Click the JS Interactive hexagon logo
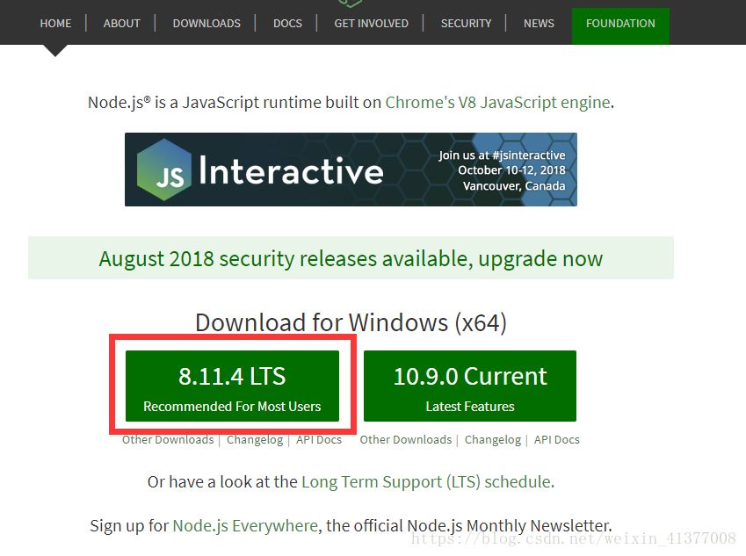Screen dimensions: 746x556 [164, 170]
